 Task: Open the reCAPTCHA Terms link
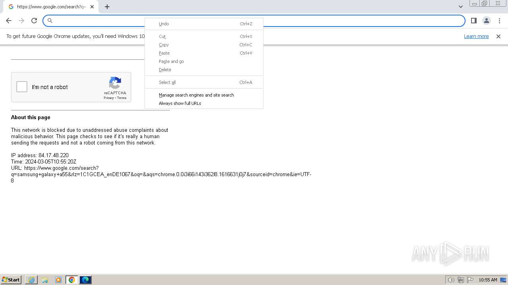point(121,98)
